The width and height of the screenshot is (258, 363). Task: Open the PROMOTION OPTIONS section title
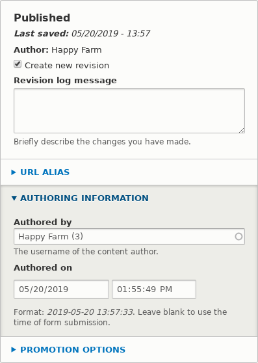point(73,349)
